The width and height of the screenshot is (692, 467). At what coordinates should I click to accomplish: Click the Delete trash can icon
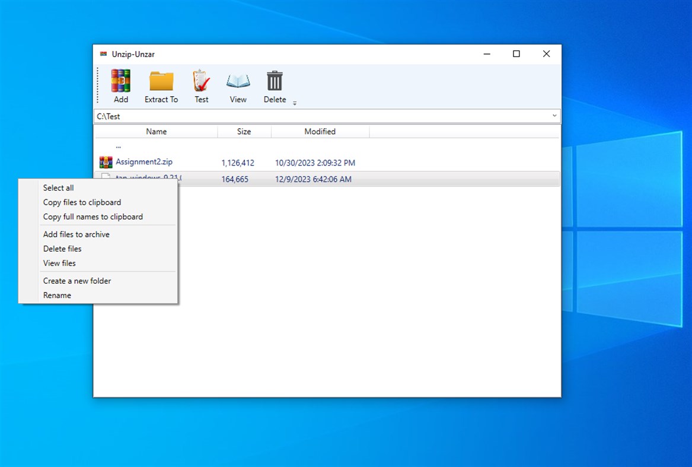tap(275, 81)
